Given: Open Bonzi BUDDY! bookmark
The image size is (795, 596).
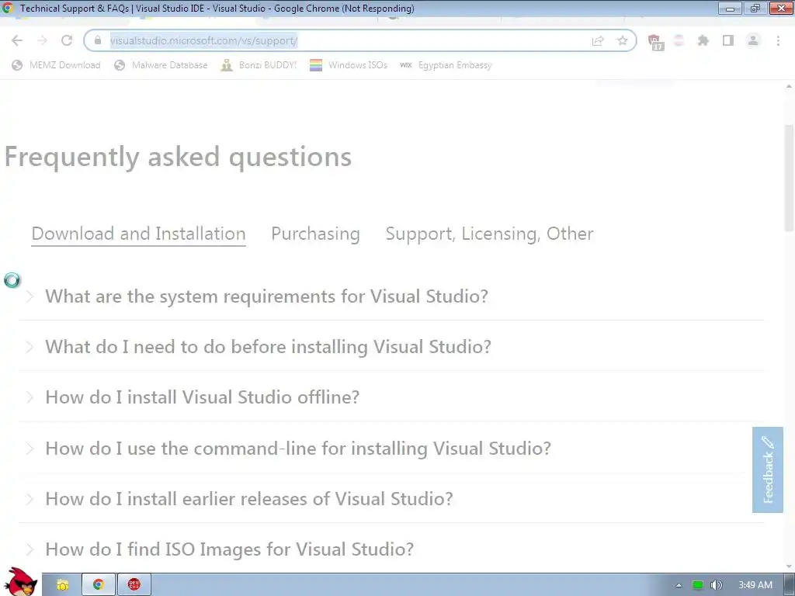Looking at the screenshot, I should (x=259, y=65).
